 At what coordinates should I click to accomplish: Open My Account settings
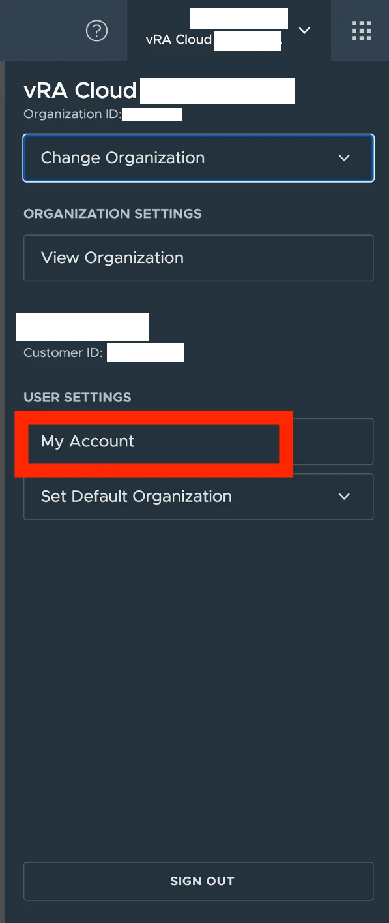click(x=199, y=441)
